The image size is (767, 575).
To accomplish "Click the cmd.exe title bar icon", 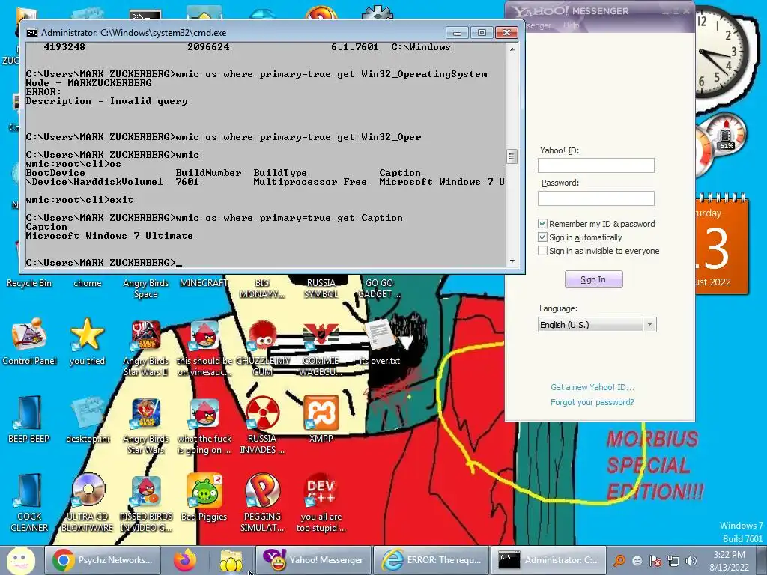I will click(x=31, y=33).
